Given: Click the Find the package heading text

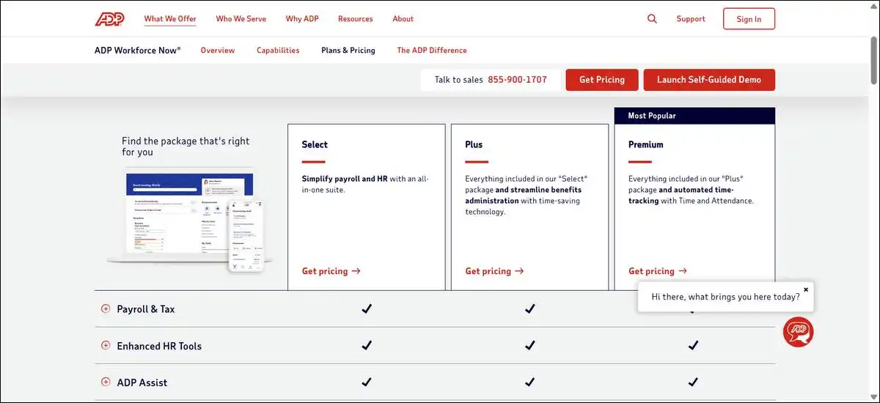Looking at the screenshot, I should coord(186,147).
